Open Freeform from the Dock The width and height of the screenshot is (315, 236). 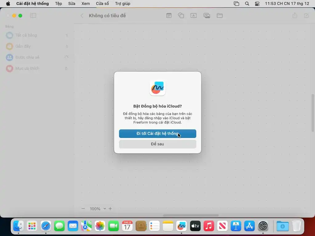click(181, 226)
